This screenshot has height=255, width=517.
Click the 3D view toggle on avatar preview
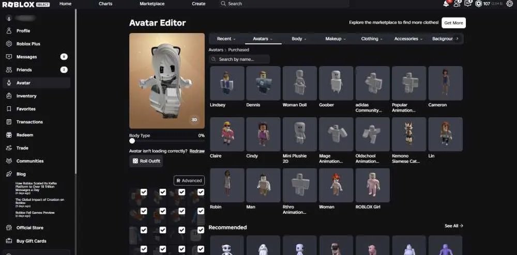click(194, 120)
